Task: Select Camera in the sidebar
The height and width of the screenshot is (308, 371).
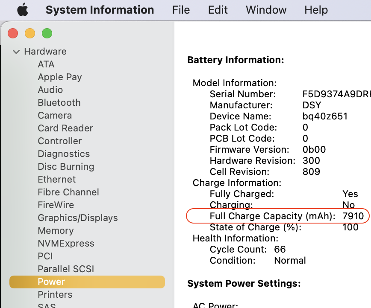Action: [55, 115]
